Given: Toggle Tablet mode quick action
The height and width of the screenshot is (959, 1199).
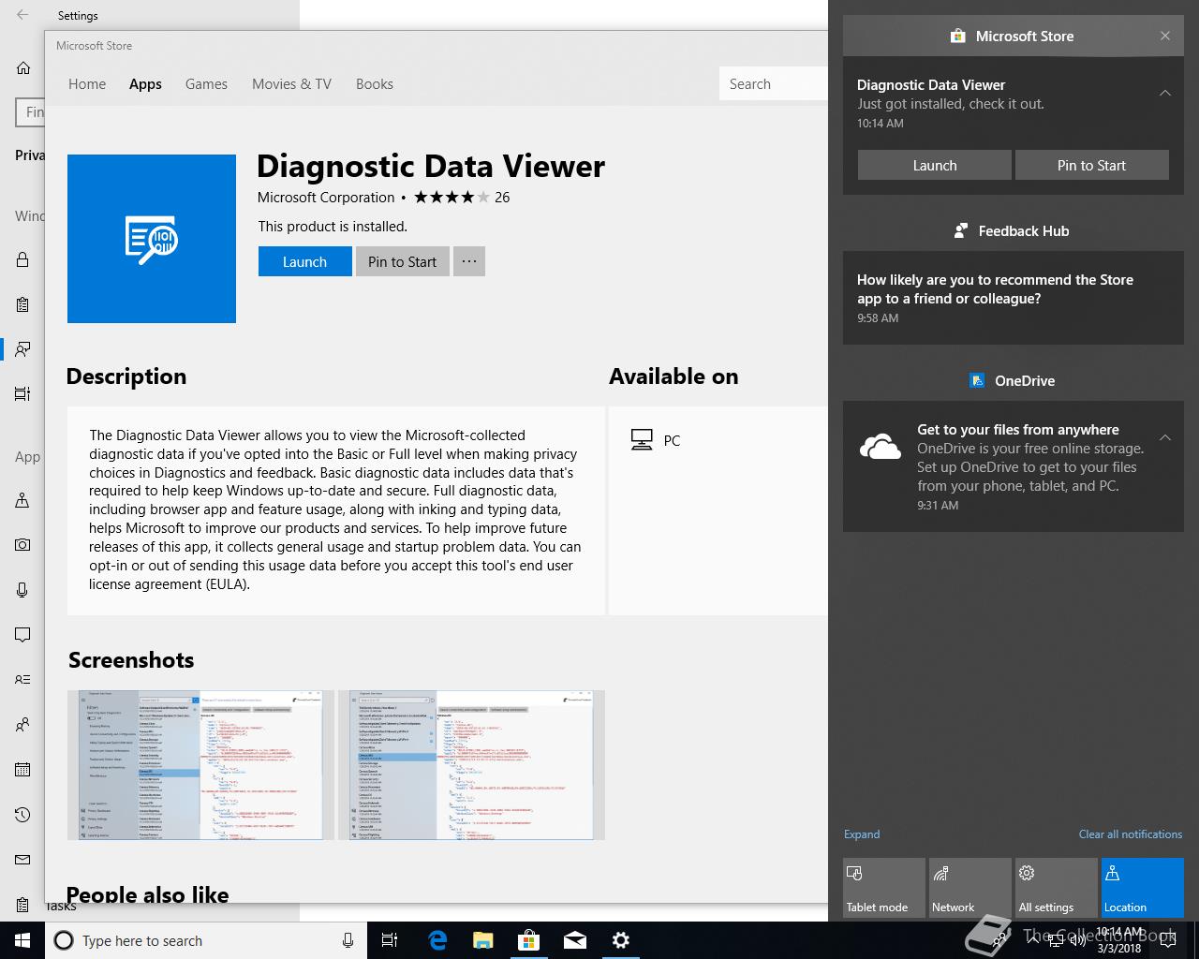Looking at the screenshot, I should tap(884, 888).
